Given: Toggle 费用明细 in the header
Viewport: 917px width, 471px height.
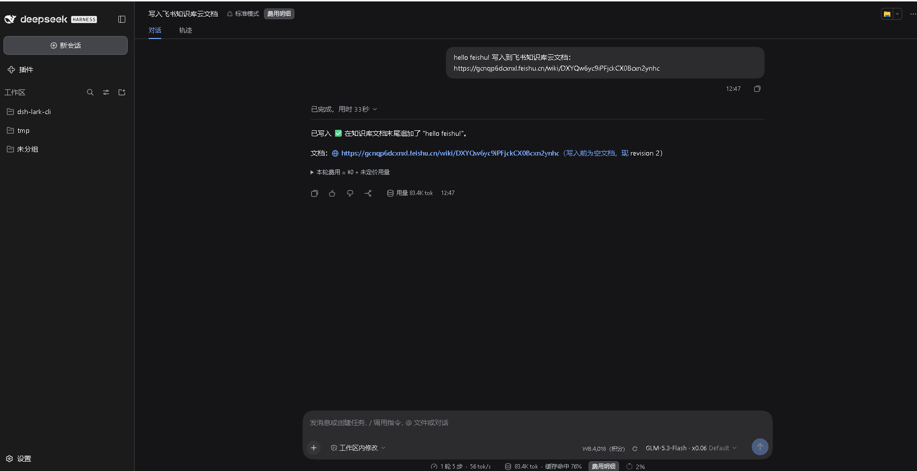Looking at the screenshot, I should tap(279, 14).
